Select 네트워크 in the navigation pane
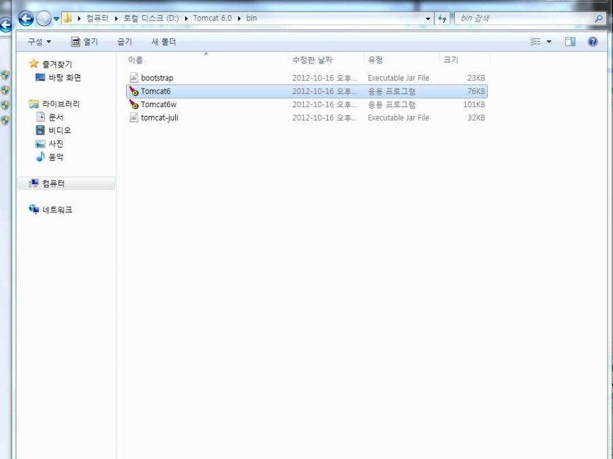Viewport: 613px width, 459px height. (x=57, y=210)
